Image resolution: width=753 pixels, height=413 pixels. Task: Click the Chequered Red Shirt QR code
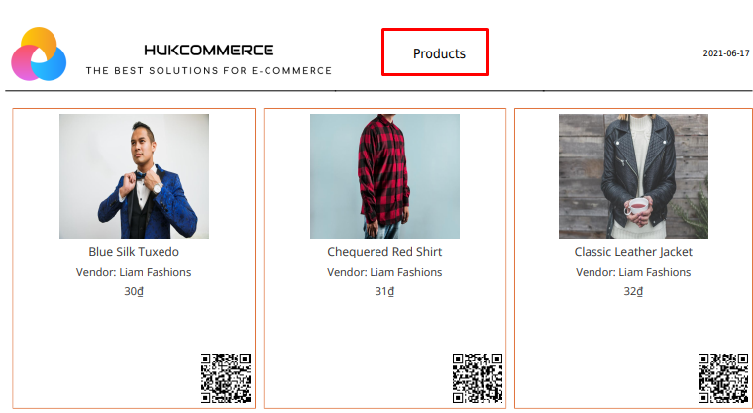[x=477, y=377]
